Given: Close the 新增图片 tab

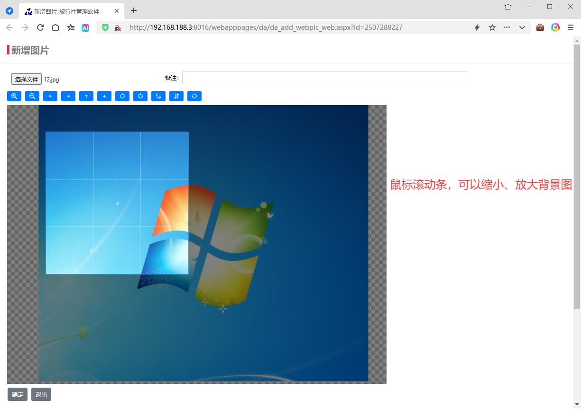Looking at the screenshot, I should click(117, 11).
